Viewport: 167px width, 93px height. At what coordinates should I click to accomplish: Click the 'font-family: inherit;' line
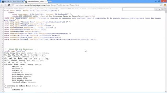point(22,80)
